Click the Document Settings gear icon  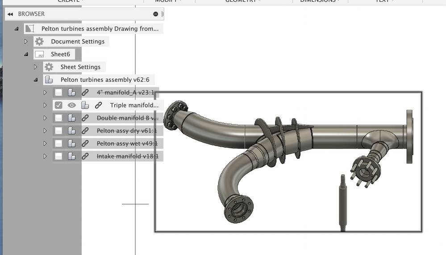39,41
